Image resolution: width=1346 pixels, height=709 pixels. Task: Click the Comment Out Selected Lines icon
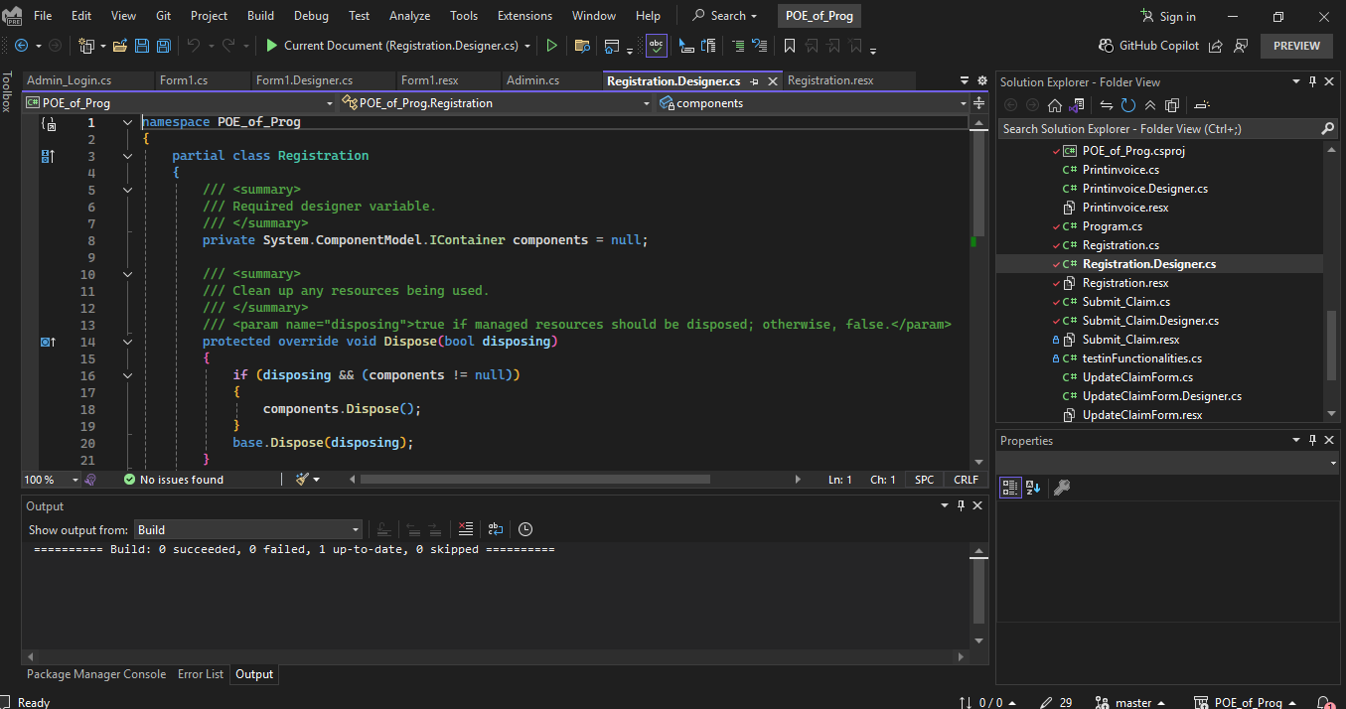coord(738,46)
